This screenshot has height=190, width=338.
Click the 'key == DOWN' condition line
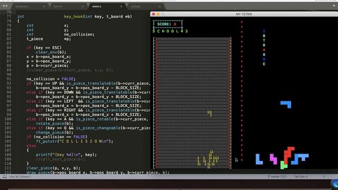click(x=88, y=92)
